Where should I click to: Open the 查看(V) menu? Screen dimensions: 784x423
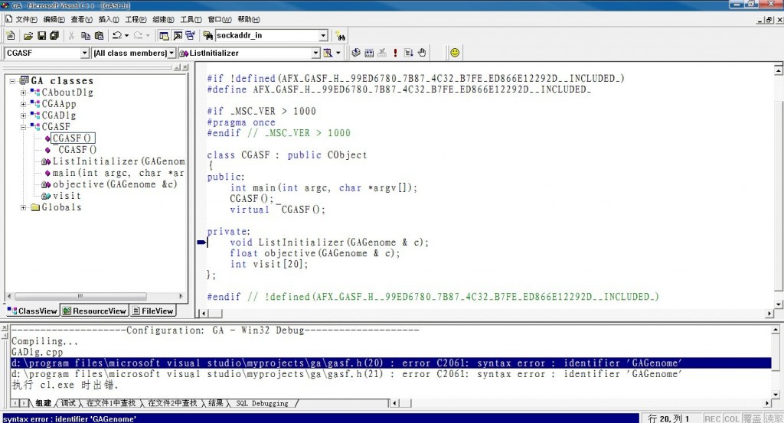pos(81,19)
